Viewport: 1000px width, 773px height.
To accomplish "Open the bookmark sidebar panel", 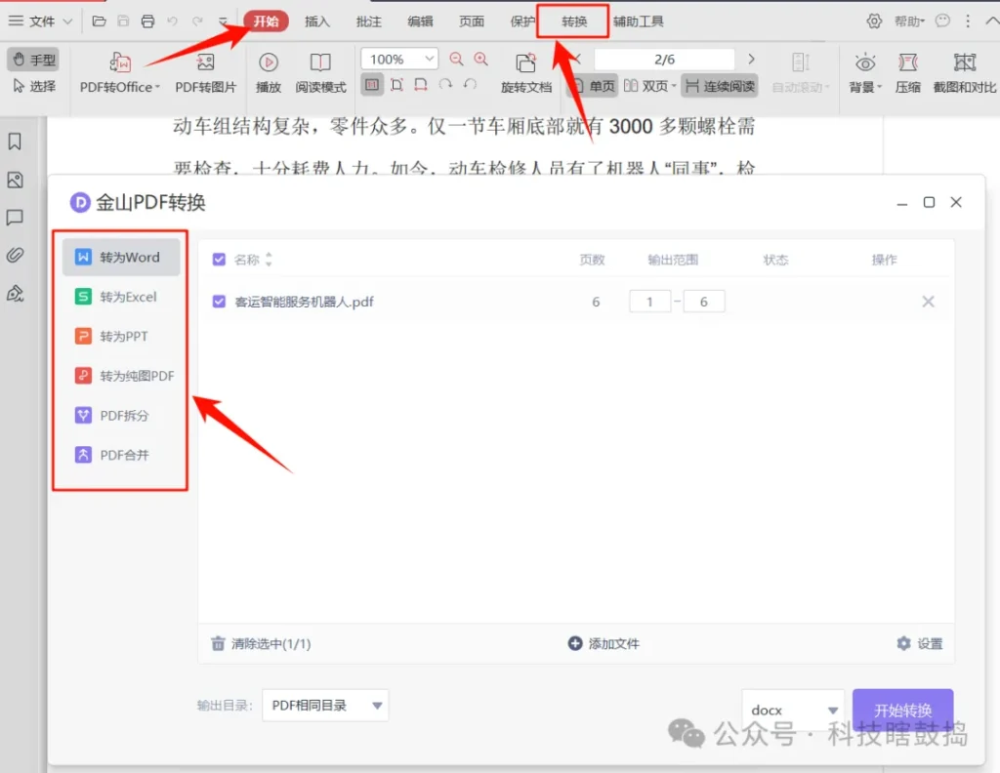I will [x=15, y=142].
